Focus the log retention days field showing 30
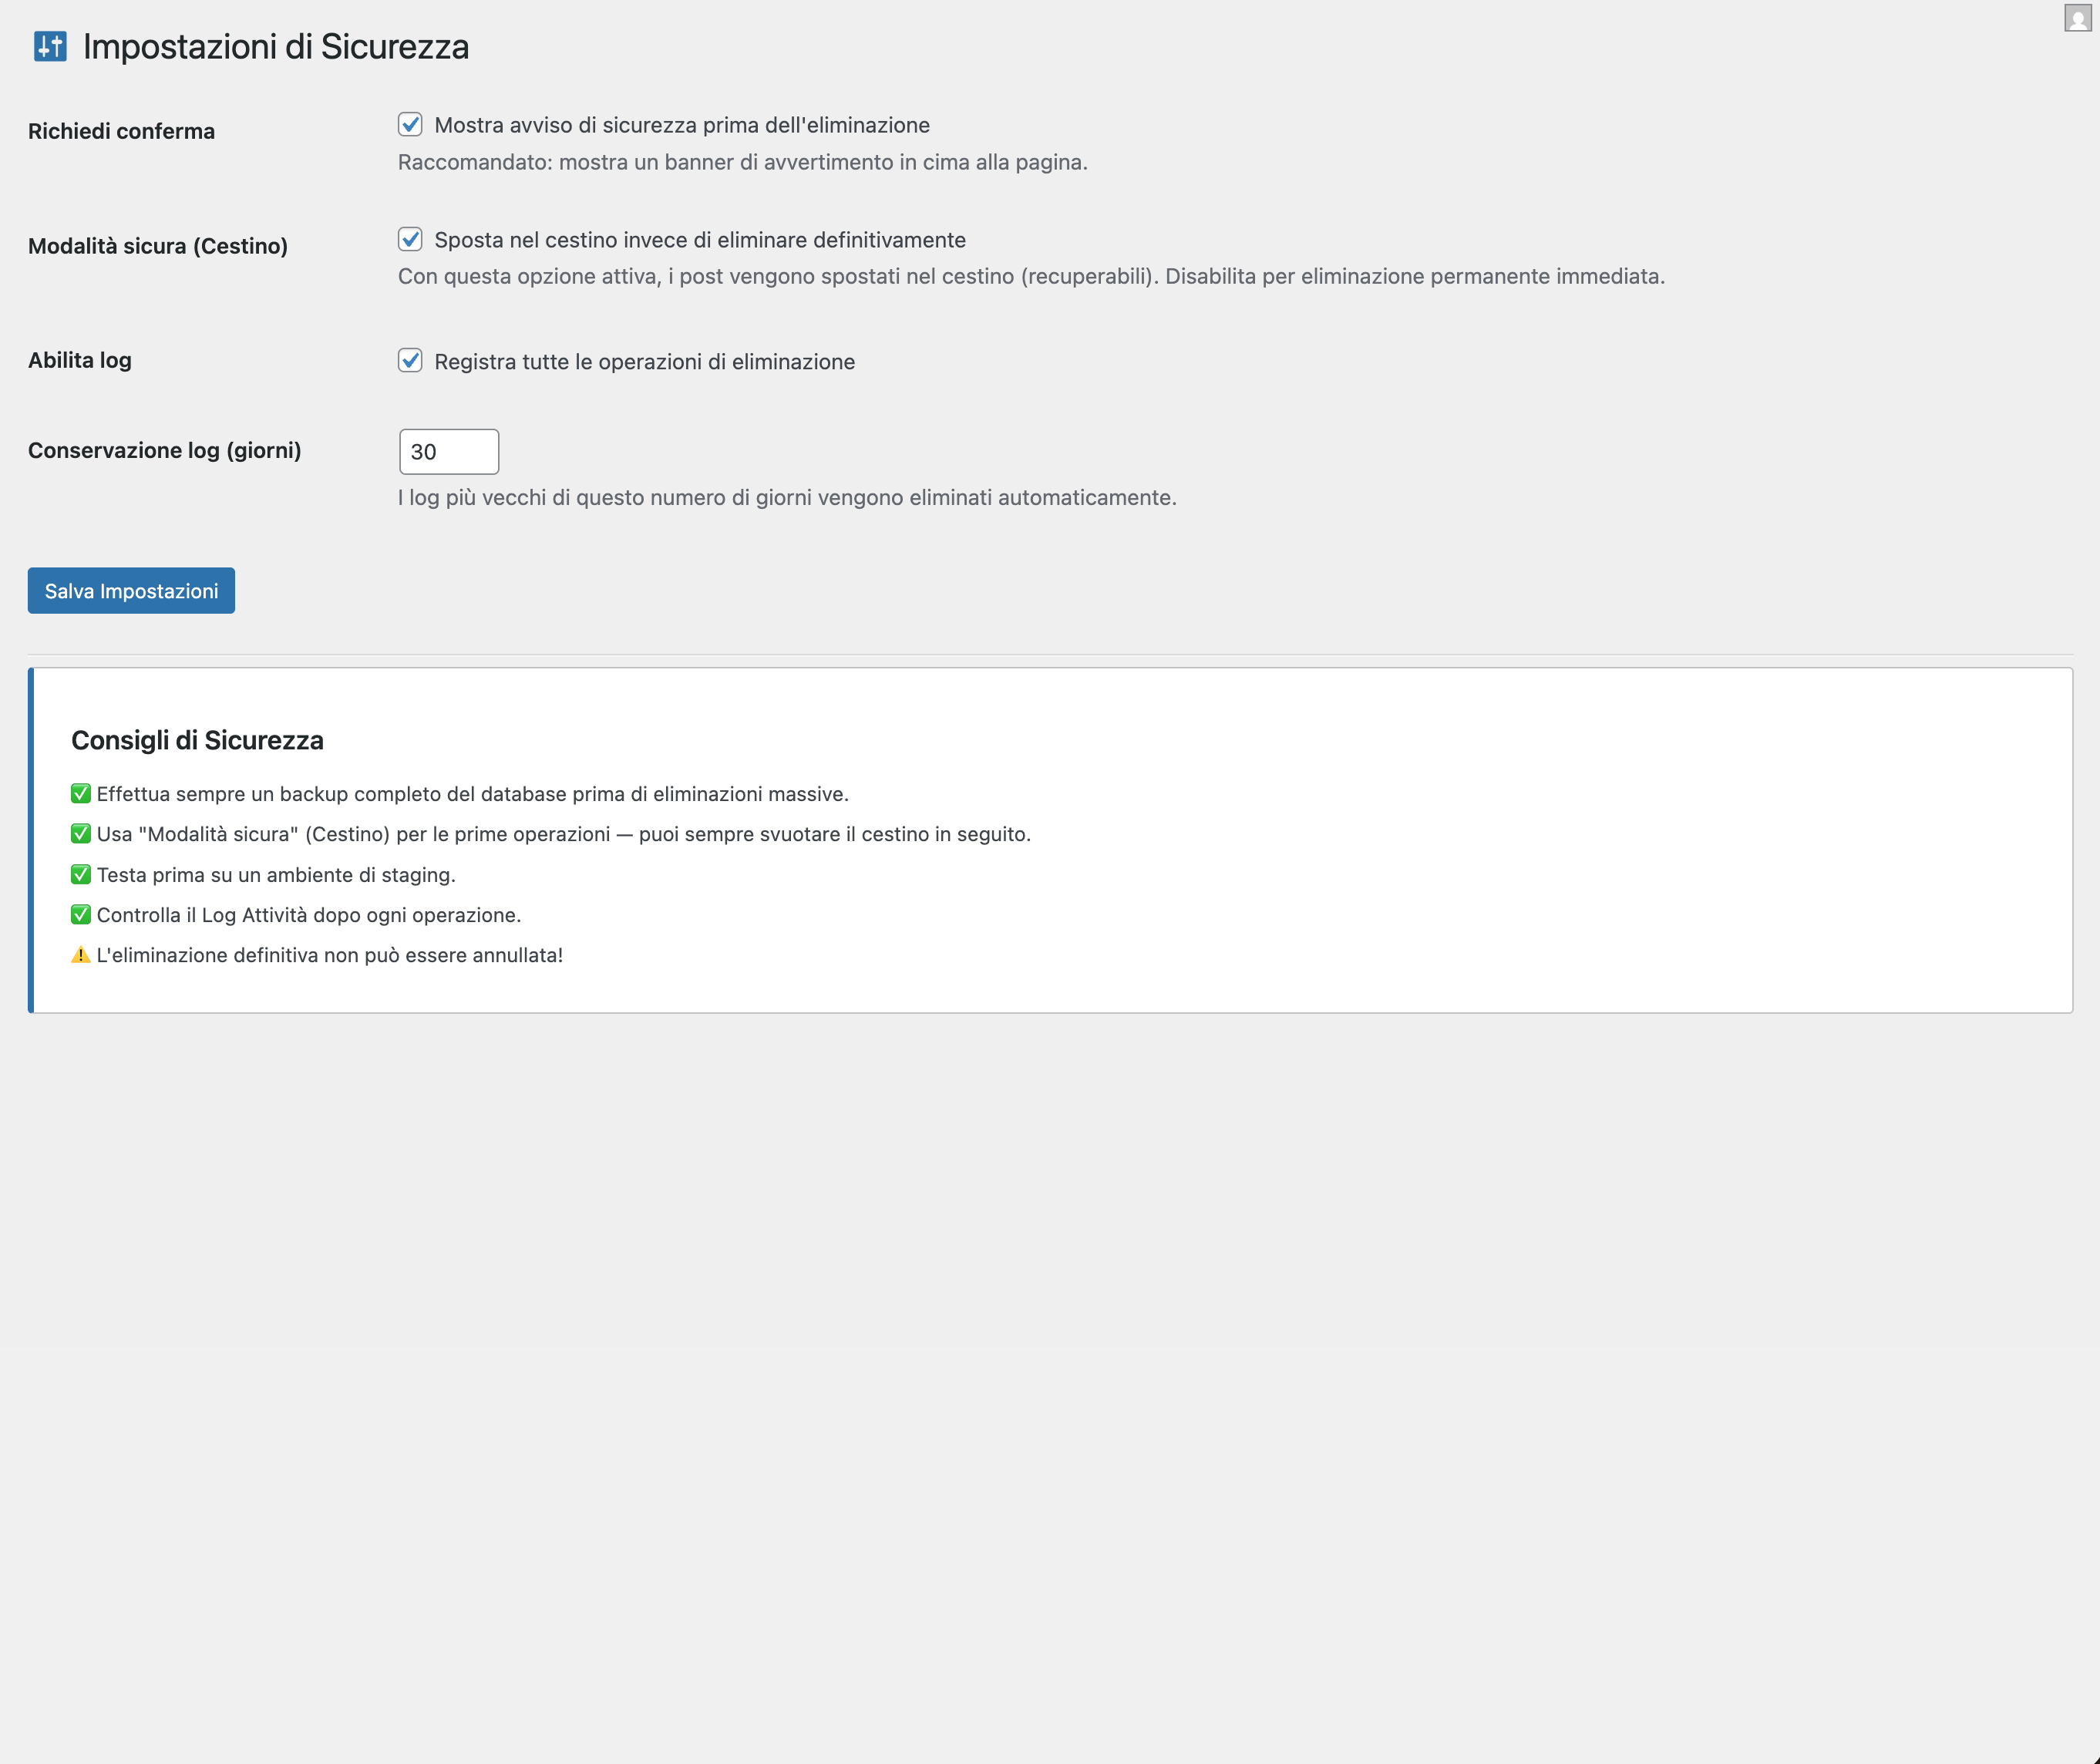 (x=449, y=452)
